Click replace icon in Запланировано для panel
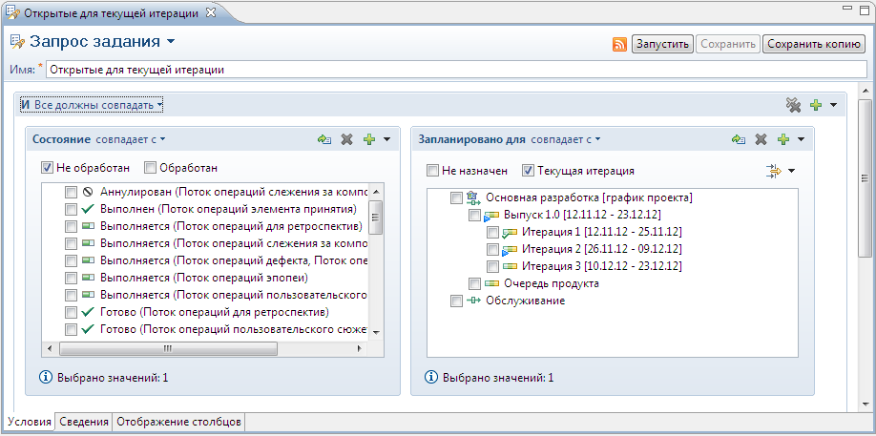The image size is (876, 436). click(x=738, y=139)
